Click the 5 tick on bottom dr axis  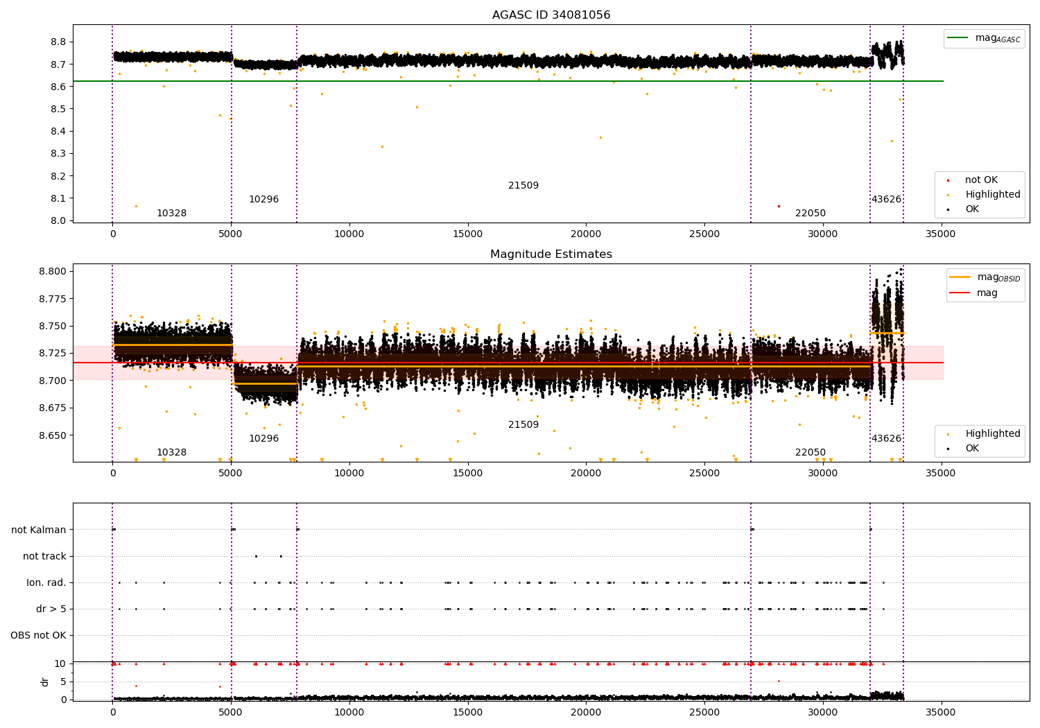[x=63, y=682]
